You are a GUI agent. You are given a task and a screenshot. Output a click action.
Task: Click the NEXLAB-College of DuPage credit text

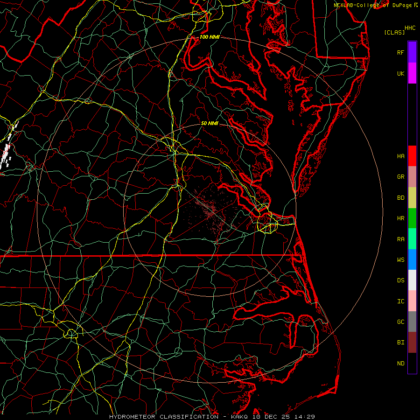pos(372,5)
